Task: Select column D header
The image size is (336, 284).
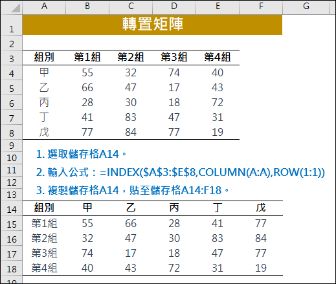Action: tap(174, 7)
